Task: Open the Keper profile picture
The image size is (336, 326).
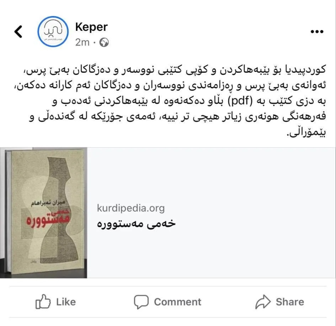Action: pos(53,32)
